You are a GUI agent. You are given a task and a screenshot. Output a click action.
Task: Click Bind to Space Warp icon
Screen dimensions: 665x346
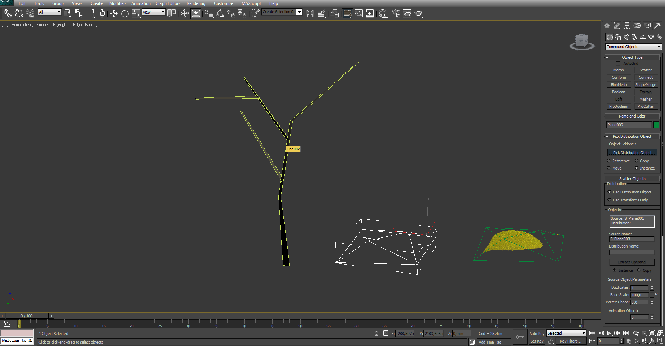click(30, 14)
